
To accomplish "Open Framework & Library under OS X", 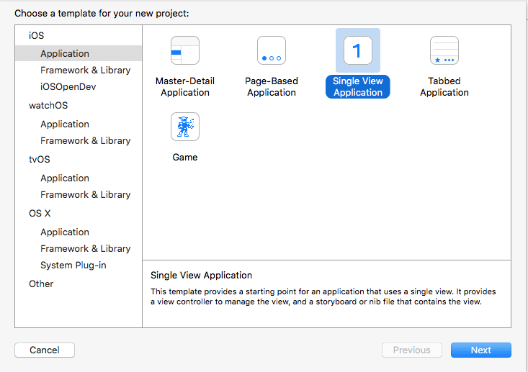I will pyautogui.click(x=85, y=248).
